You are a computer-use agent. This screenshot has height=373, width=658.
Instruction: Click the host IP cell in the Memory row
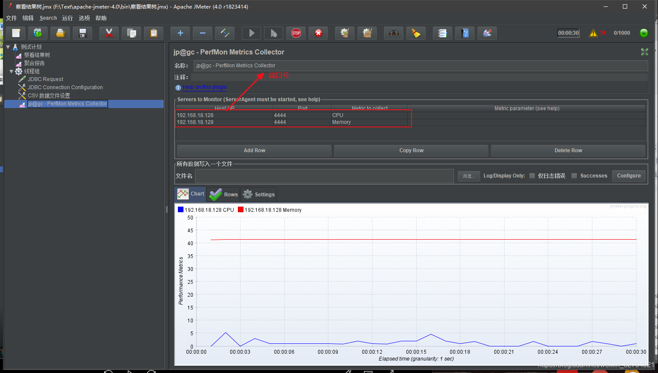[225, 122]
